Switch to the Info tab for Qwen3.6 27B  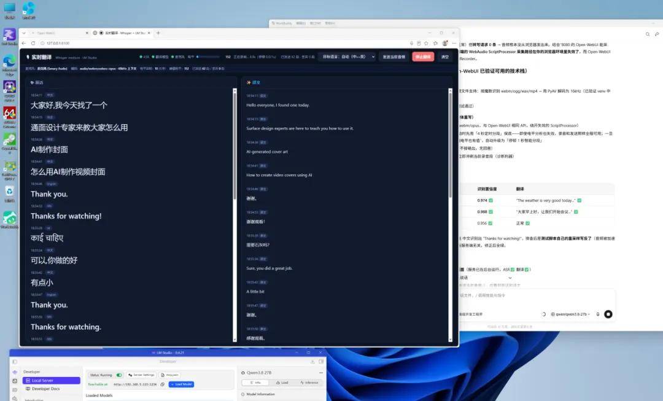255,383
